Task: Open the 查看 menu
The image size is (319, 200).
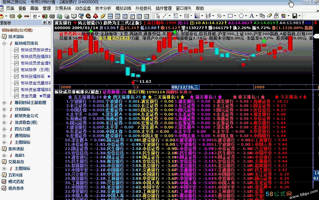Action: coord(22,8)
